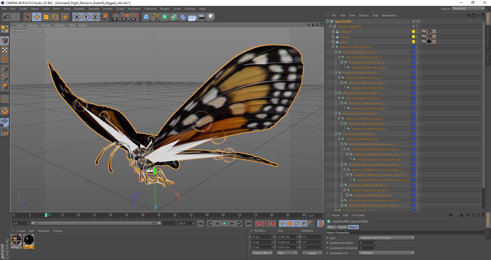Open Tags menu in Object Manager
The height and width of the screenshot is (260, 491).
coord(375,15)
